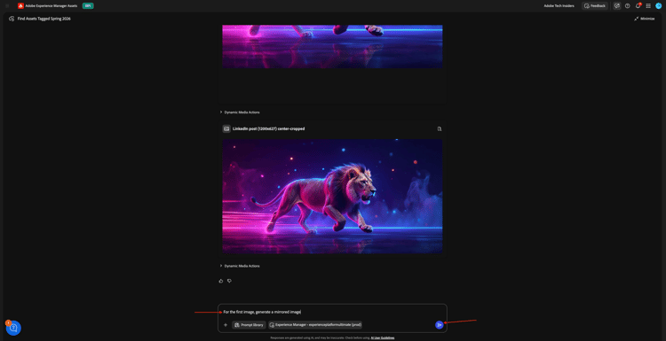The image size is (666, 341).
Task: Click the Adobe Experience Manager Assets title
Action: pos(52,6)
